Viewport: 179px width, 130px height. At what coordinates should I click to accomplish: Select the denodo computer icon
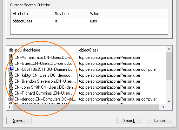11,99
